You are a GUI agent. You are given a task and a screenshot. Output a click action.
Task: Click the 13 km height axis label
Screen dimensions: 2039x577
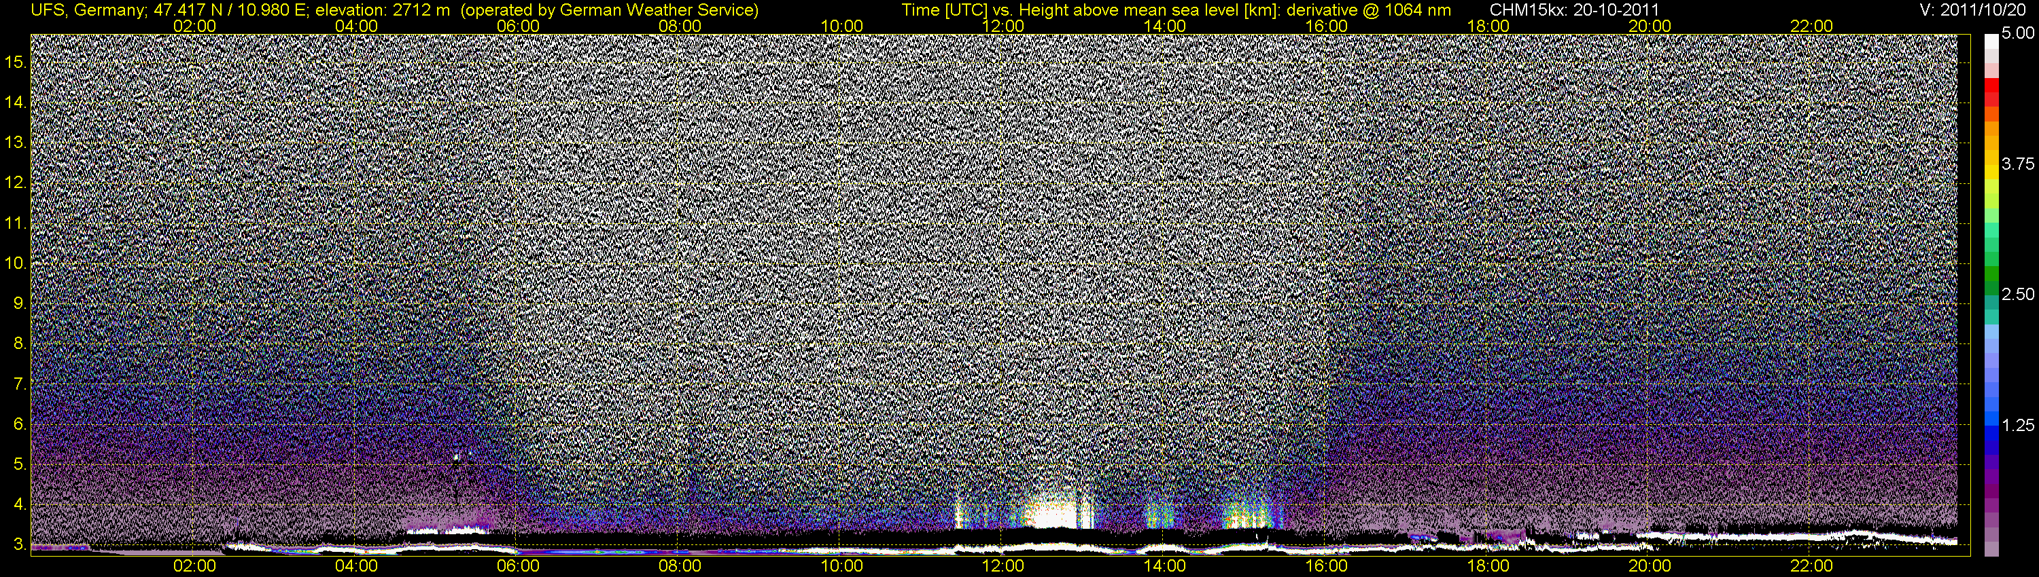point(16,143)
